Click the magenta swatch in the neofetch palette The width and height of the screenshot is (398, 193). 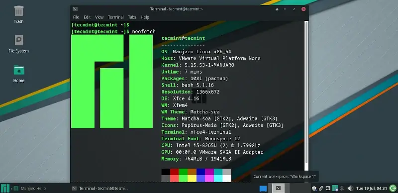click(209, 172)
